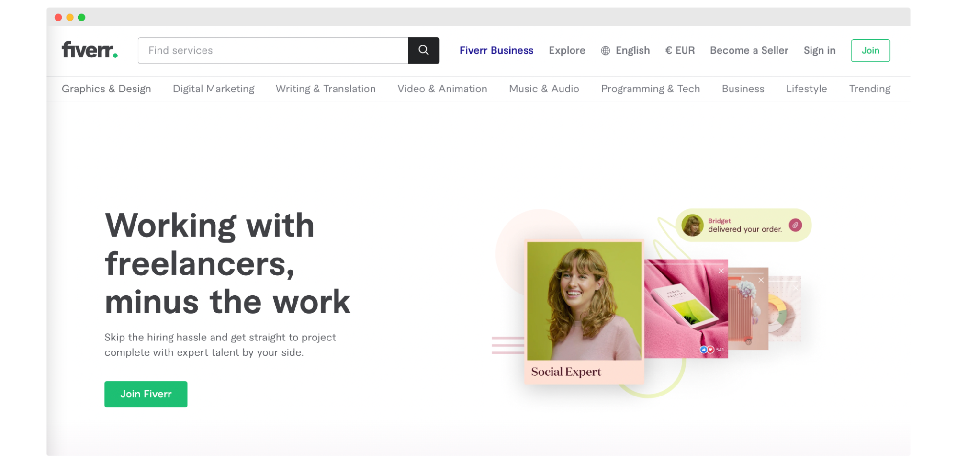957x464 pixels.
Task: Open the Business category
Action: coord(743,89)
